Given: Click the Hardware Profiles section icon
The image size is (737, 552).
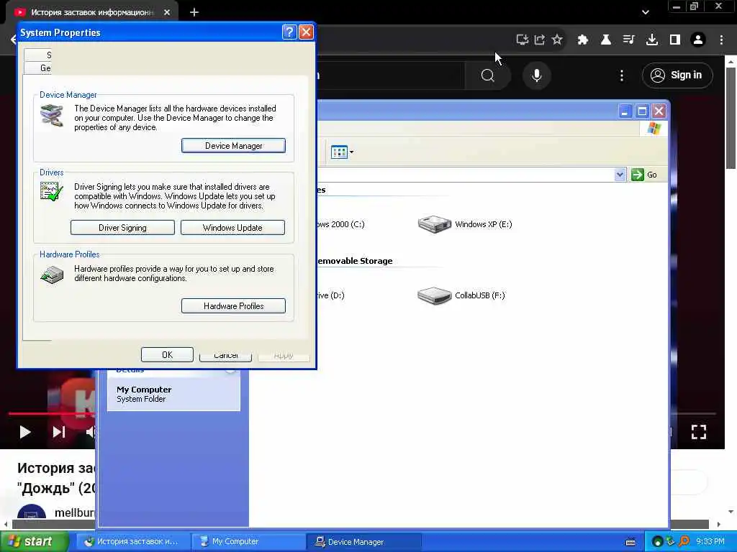Looking at the screenshot, I should 52,275.
